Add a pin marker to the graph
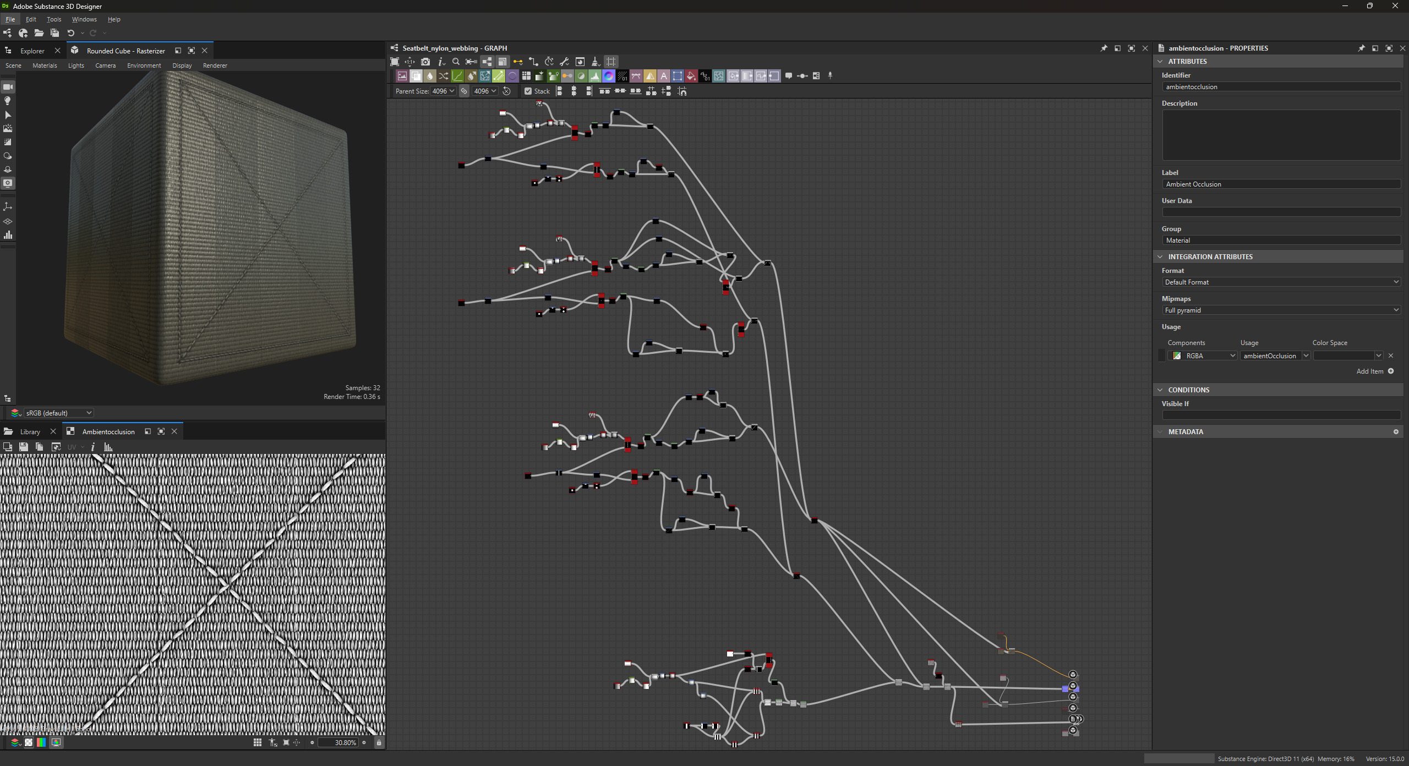This screenshot has width=1409, height=766. pos(830,76)
